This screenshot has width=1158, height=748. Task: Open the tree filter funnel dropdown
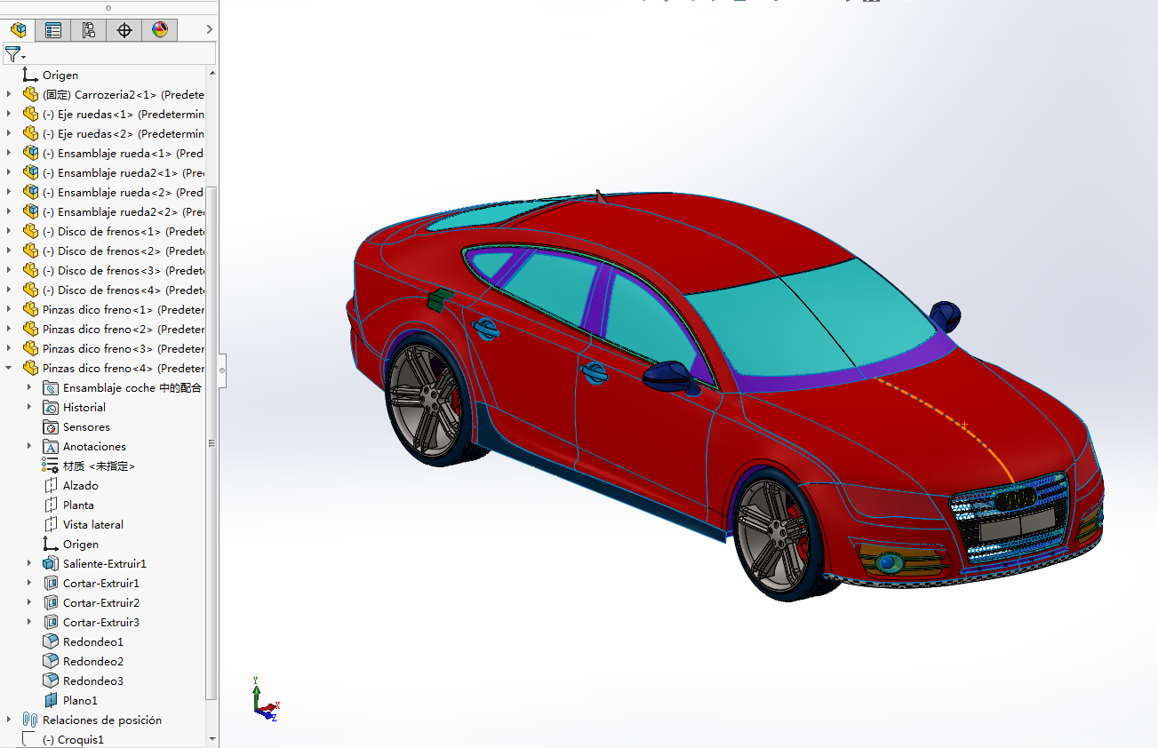15,54
